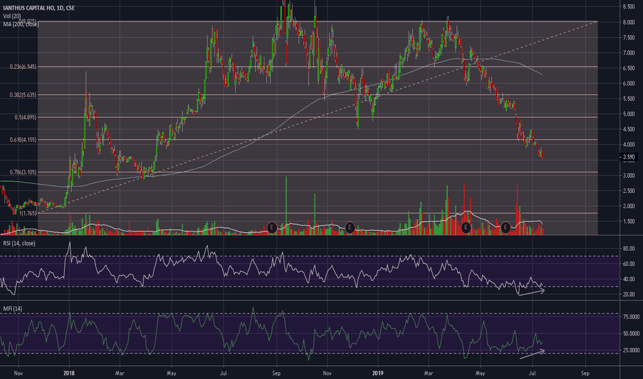Click the 8.500 price axis label

629,7
